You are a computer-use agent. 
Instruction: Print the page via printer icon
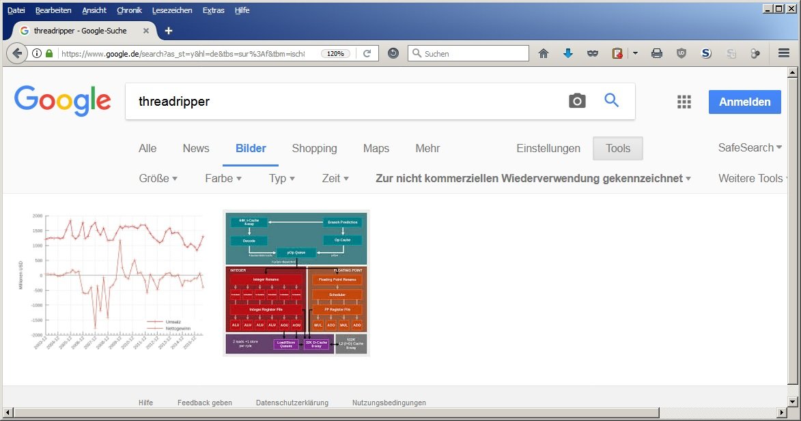[x=657, y=53]
